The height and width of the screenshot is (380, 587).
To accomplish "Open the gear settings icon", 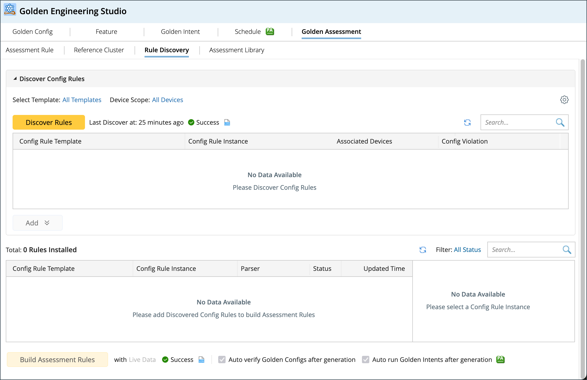I will pos(564,100).
